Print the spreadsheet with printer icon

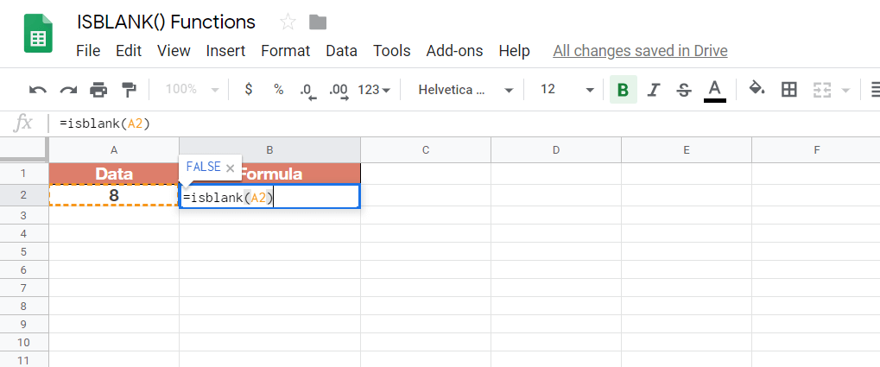pyautogui.click(x=98, y=90)
